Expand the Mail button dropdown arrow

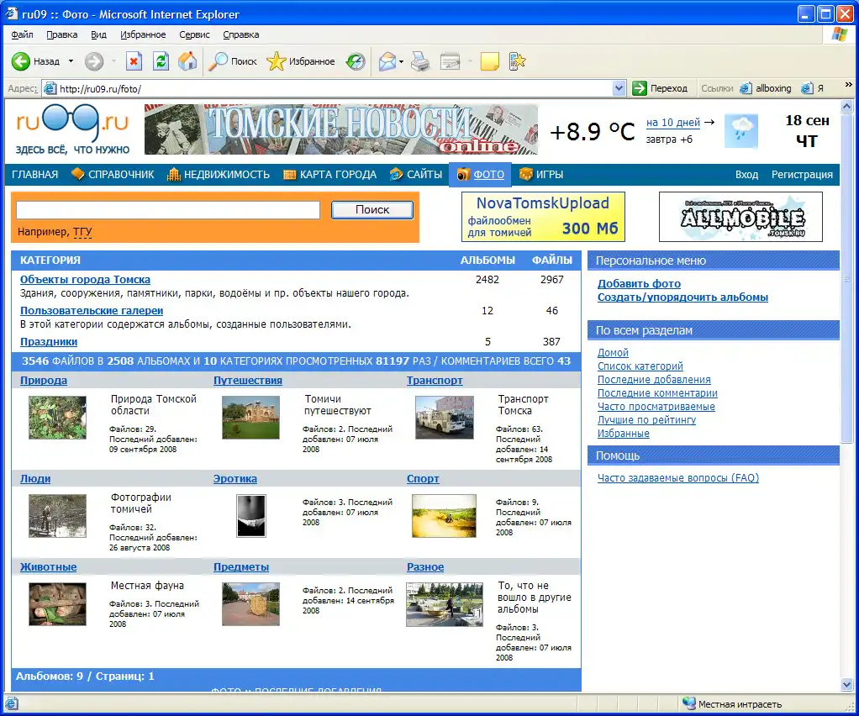tap(402, 61)
